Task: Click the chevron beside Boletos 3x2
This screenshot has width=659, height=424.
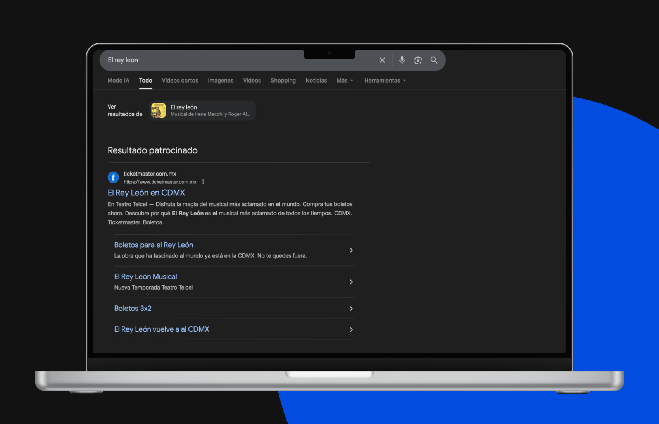Action: tap(351, 309)
